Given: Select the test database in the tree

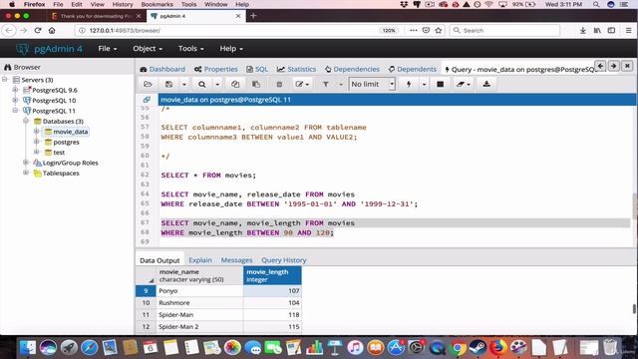Looking at the screenshot, I should tap(59, 153).
